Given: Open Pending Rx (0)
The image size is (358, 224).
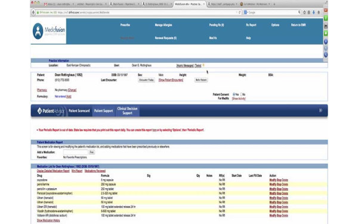Looking at the screenshot, I should pos(217,25).
